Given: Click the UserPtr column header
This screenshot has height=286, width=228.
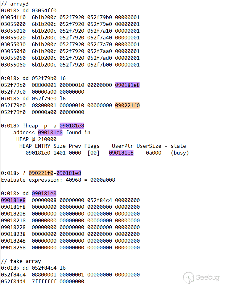Looking at the screenshot, I should 123,146.
